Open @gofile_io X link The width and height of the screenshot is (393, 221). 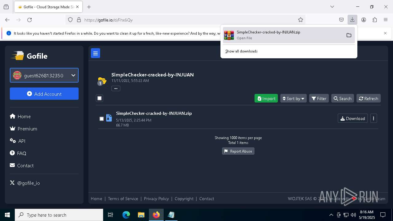(25, 183)
